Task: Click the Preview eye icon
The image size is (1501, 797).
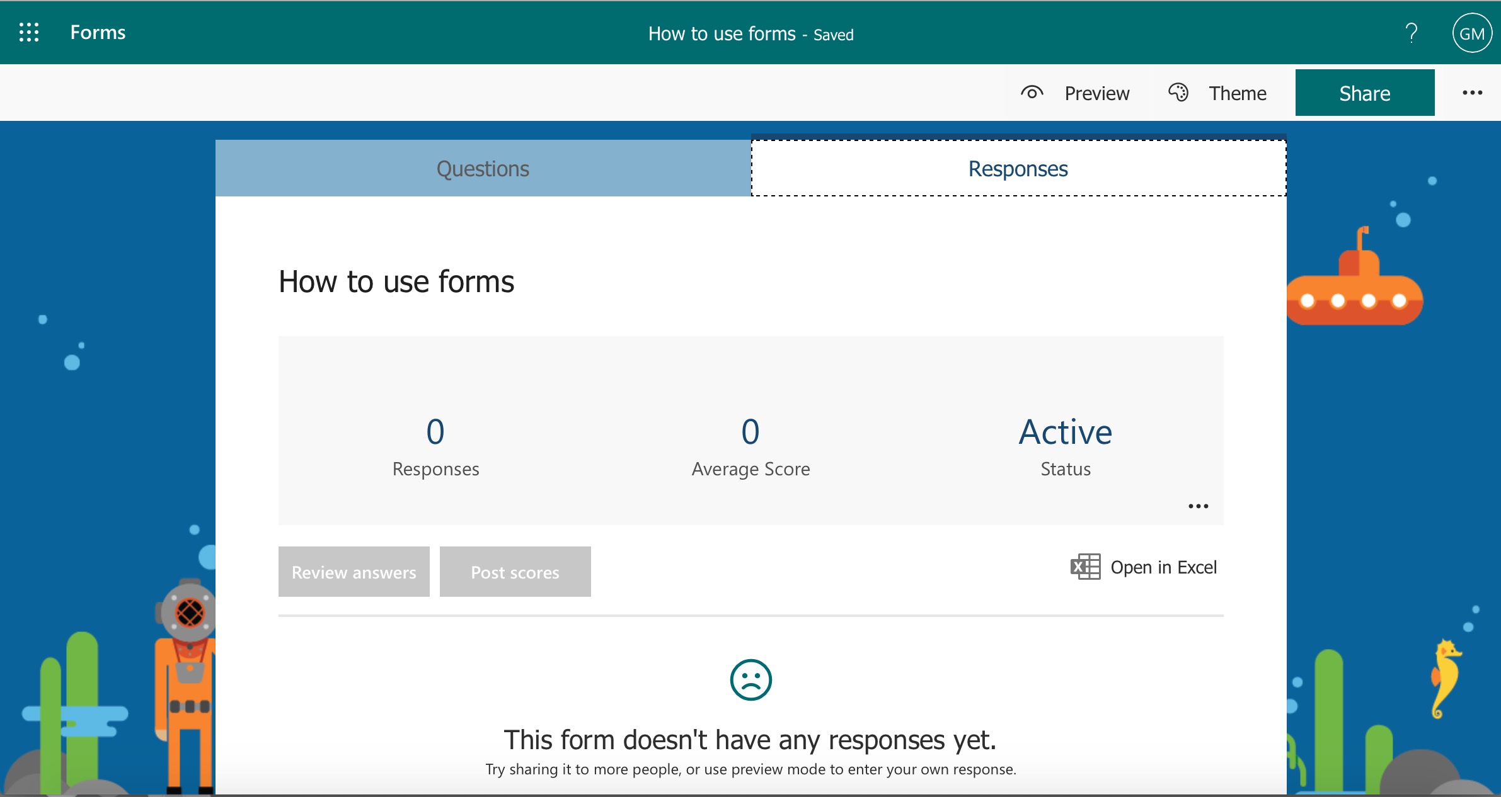Action: pos(1032,93)
